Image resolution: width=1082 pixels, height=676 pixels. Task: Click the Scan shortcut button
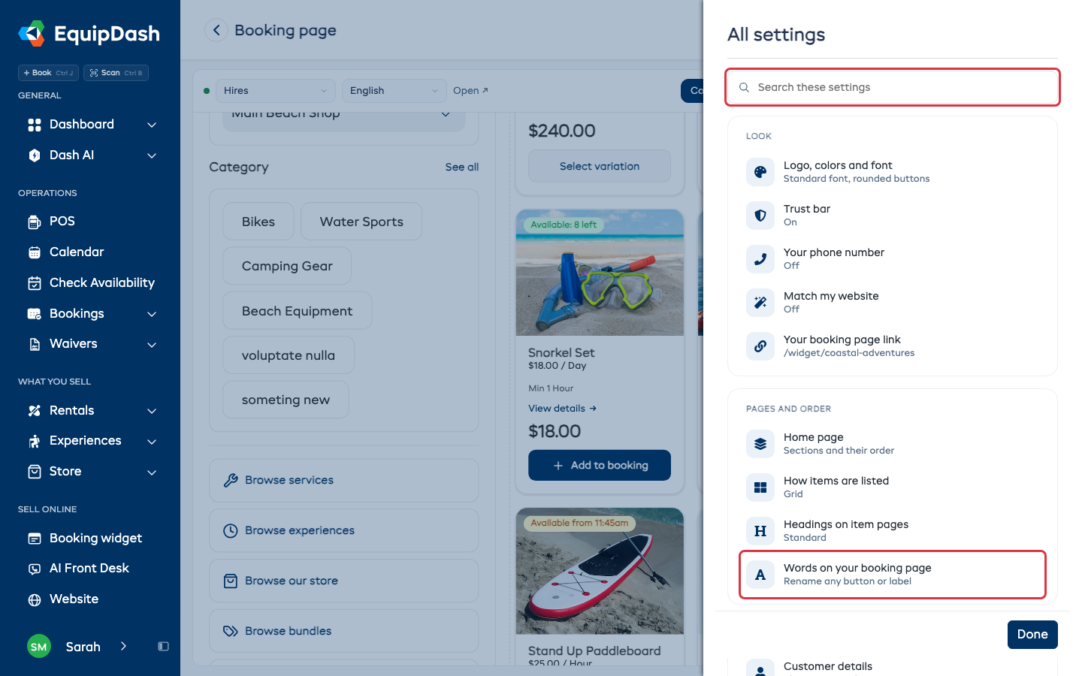(x=116, y=73)
